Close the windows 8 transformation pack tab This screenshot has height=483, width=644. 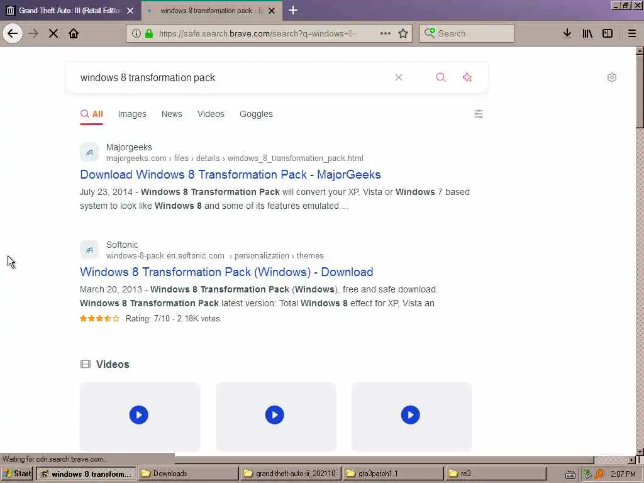point(272,11)
